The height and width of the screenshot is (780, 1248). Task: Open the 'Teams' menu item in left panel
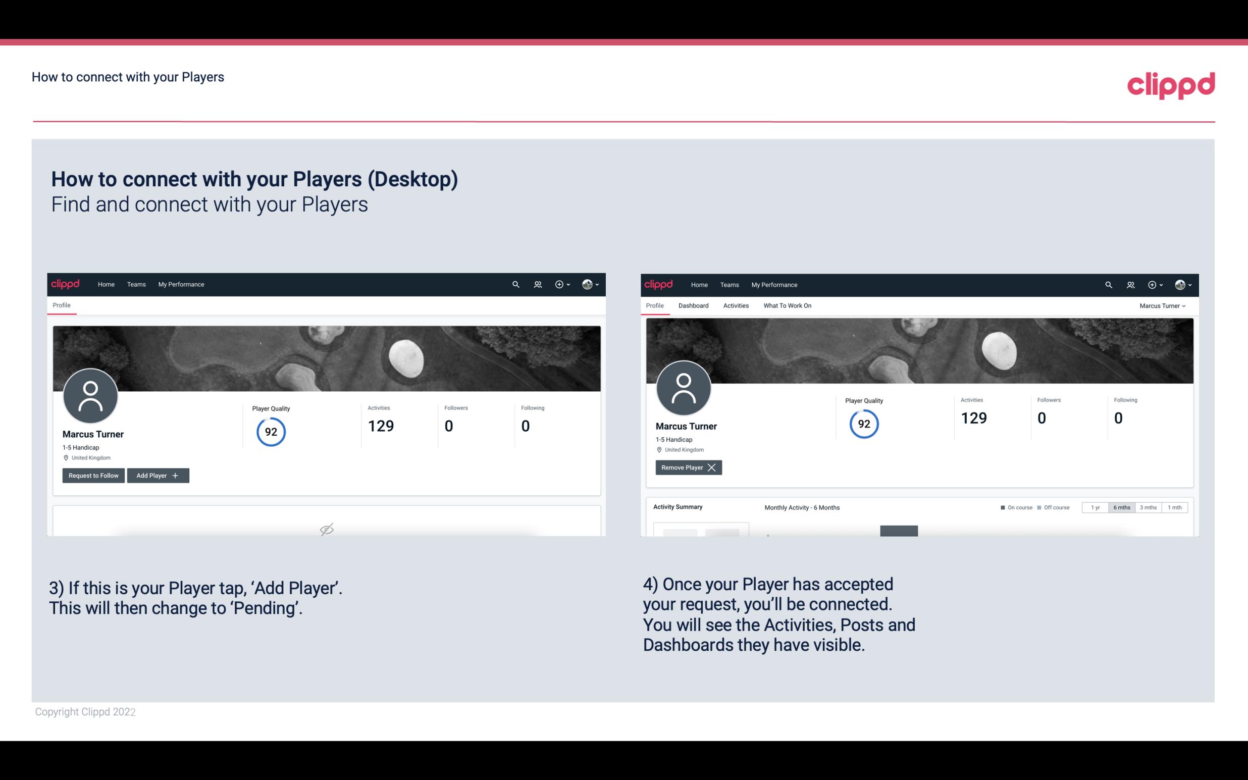point(136,285)
